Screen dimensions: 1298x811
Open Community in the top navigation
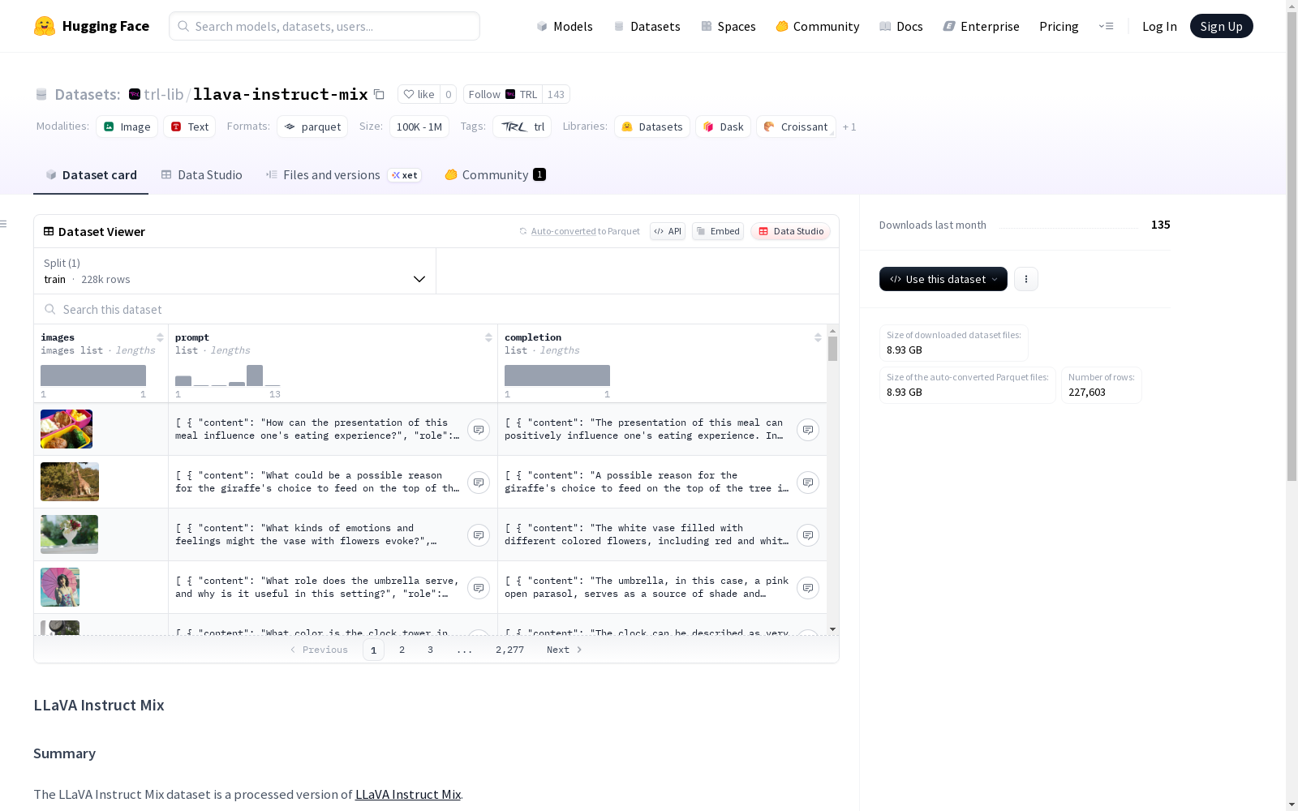click(818, 26)
